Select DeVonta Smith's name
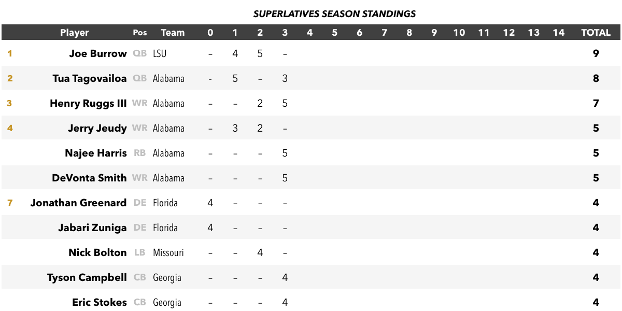The height and width of the screenshot is (311, 622). pyautogui.click(x=89, y=178)
